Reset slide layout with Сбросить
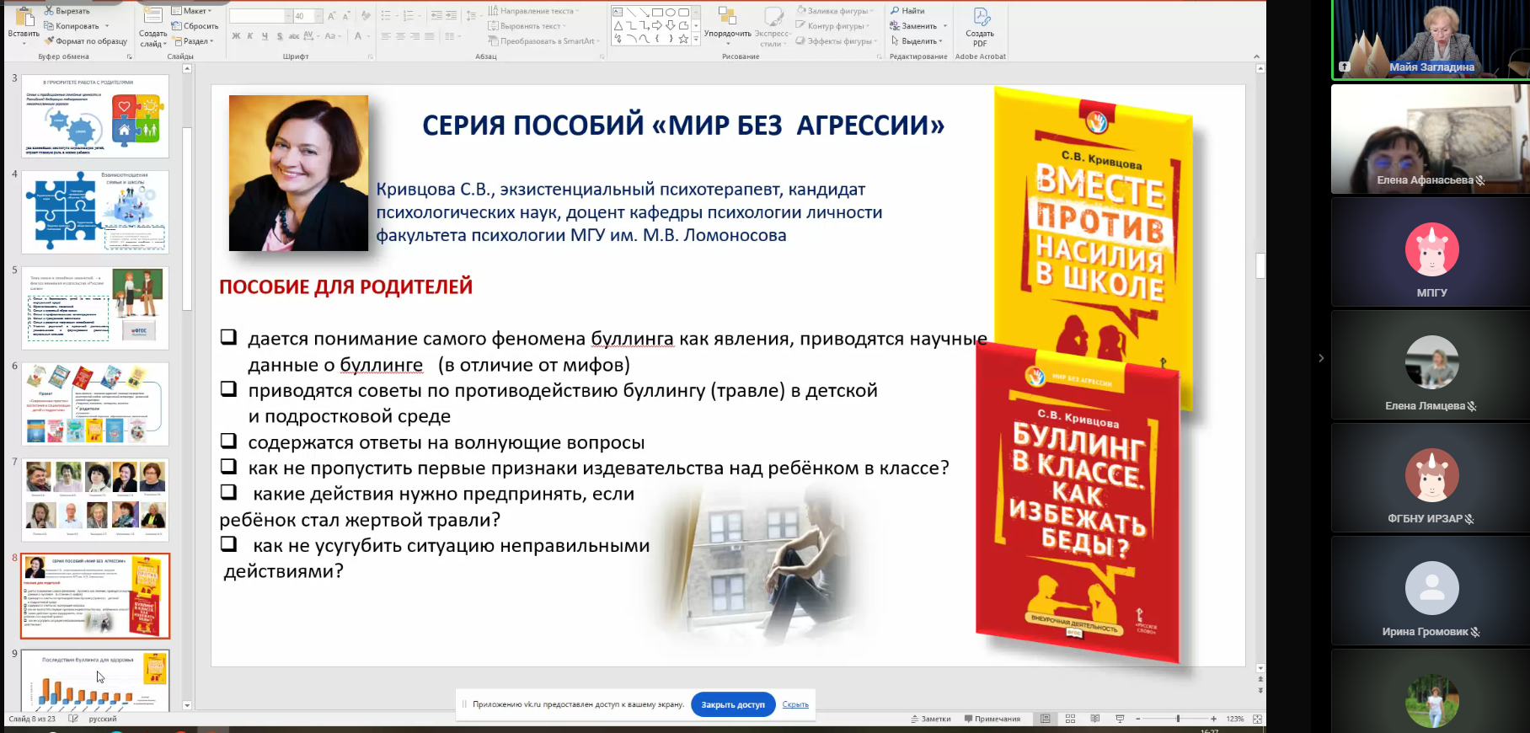This screenshot has height=733, width=1530. [195, 26]
